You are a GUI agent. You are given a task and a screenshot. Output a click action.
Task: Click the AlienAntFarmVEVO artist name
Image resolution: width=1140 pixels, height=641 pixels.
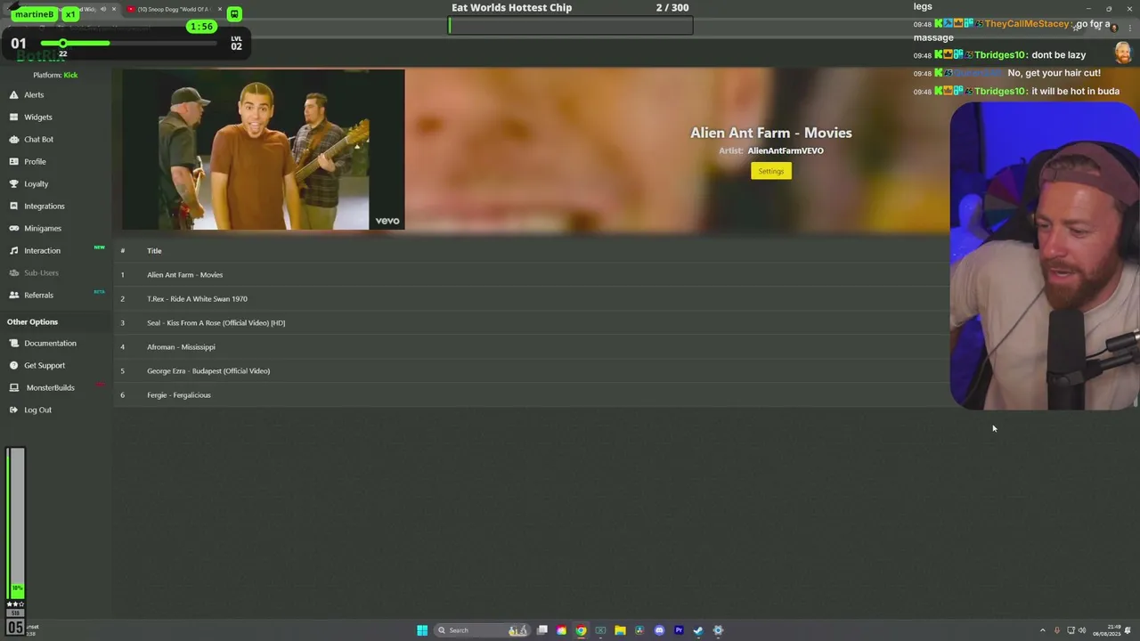(x=786, y=150)
